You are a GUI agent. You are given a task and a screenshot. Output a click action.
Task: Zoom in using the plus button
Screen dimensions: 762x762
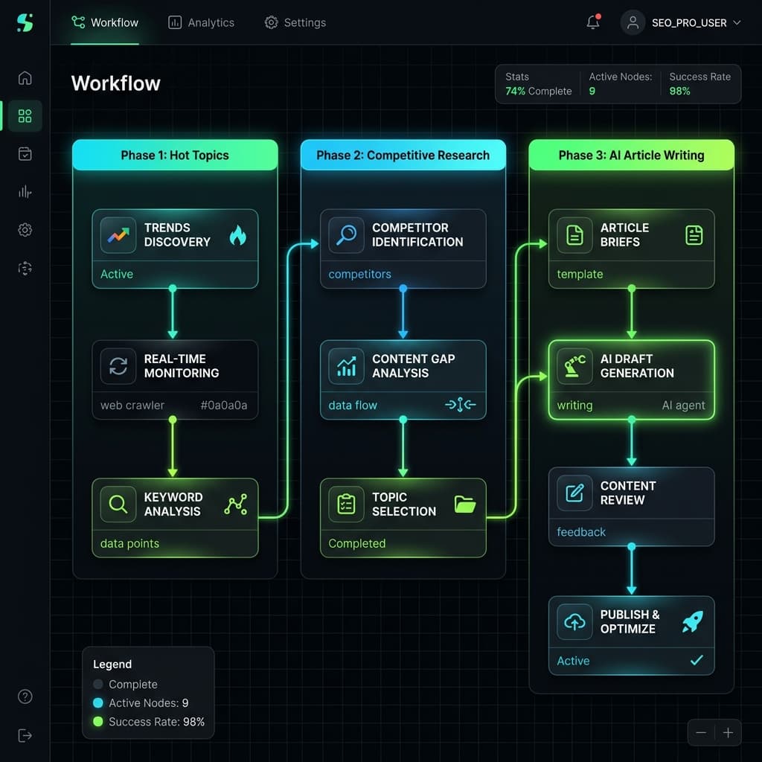pyautogui.click(x=728, y=732)
